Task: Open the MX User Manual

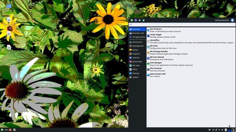Action: [191, 58]
